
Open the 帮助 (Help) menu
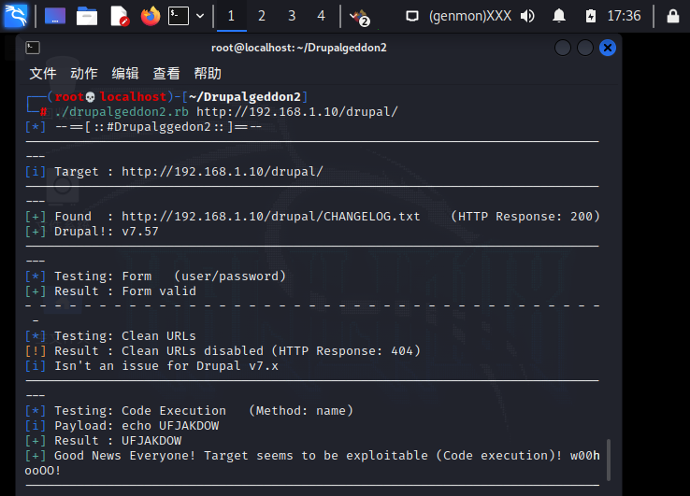[x=208, y=74]
